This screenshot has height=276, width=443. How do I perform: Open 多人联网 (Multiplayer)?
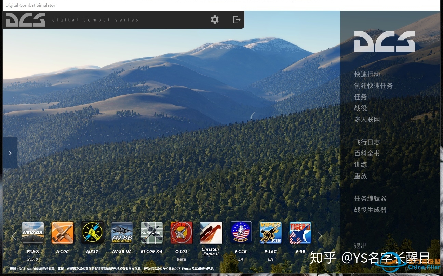pyautogui.click(x=367, y=119)
